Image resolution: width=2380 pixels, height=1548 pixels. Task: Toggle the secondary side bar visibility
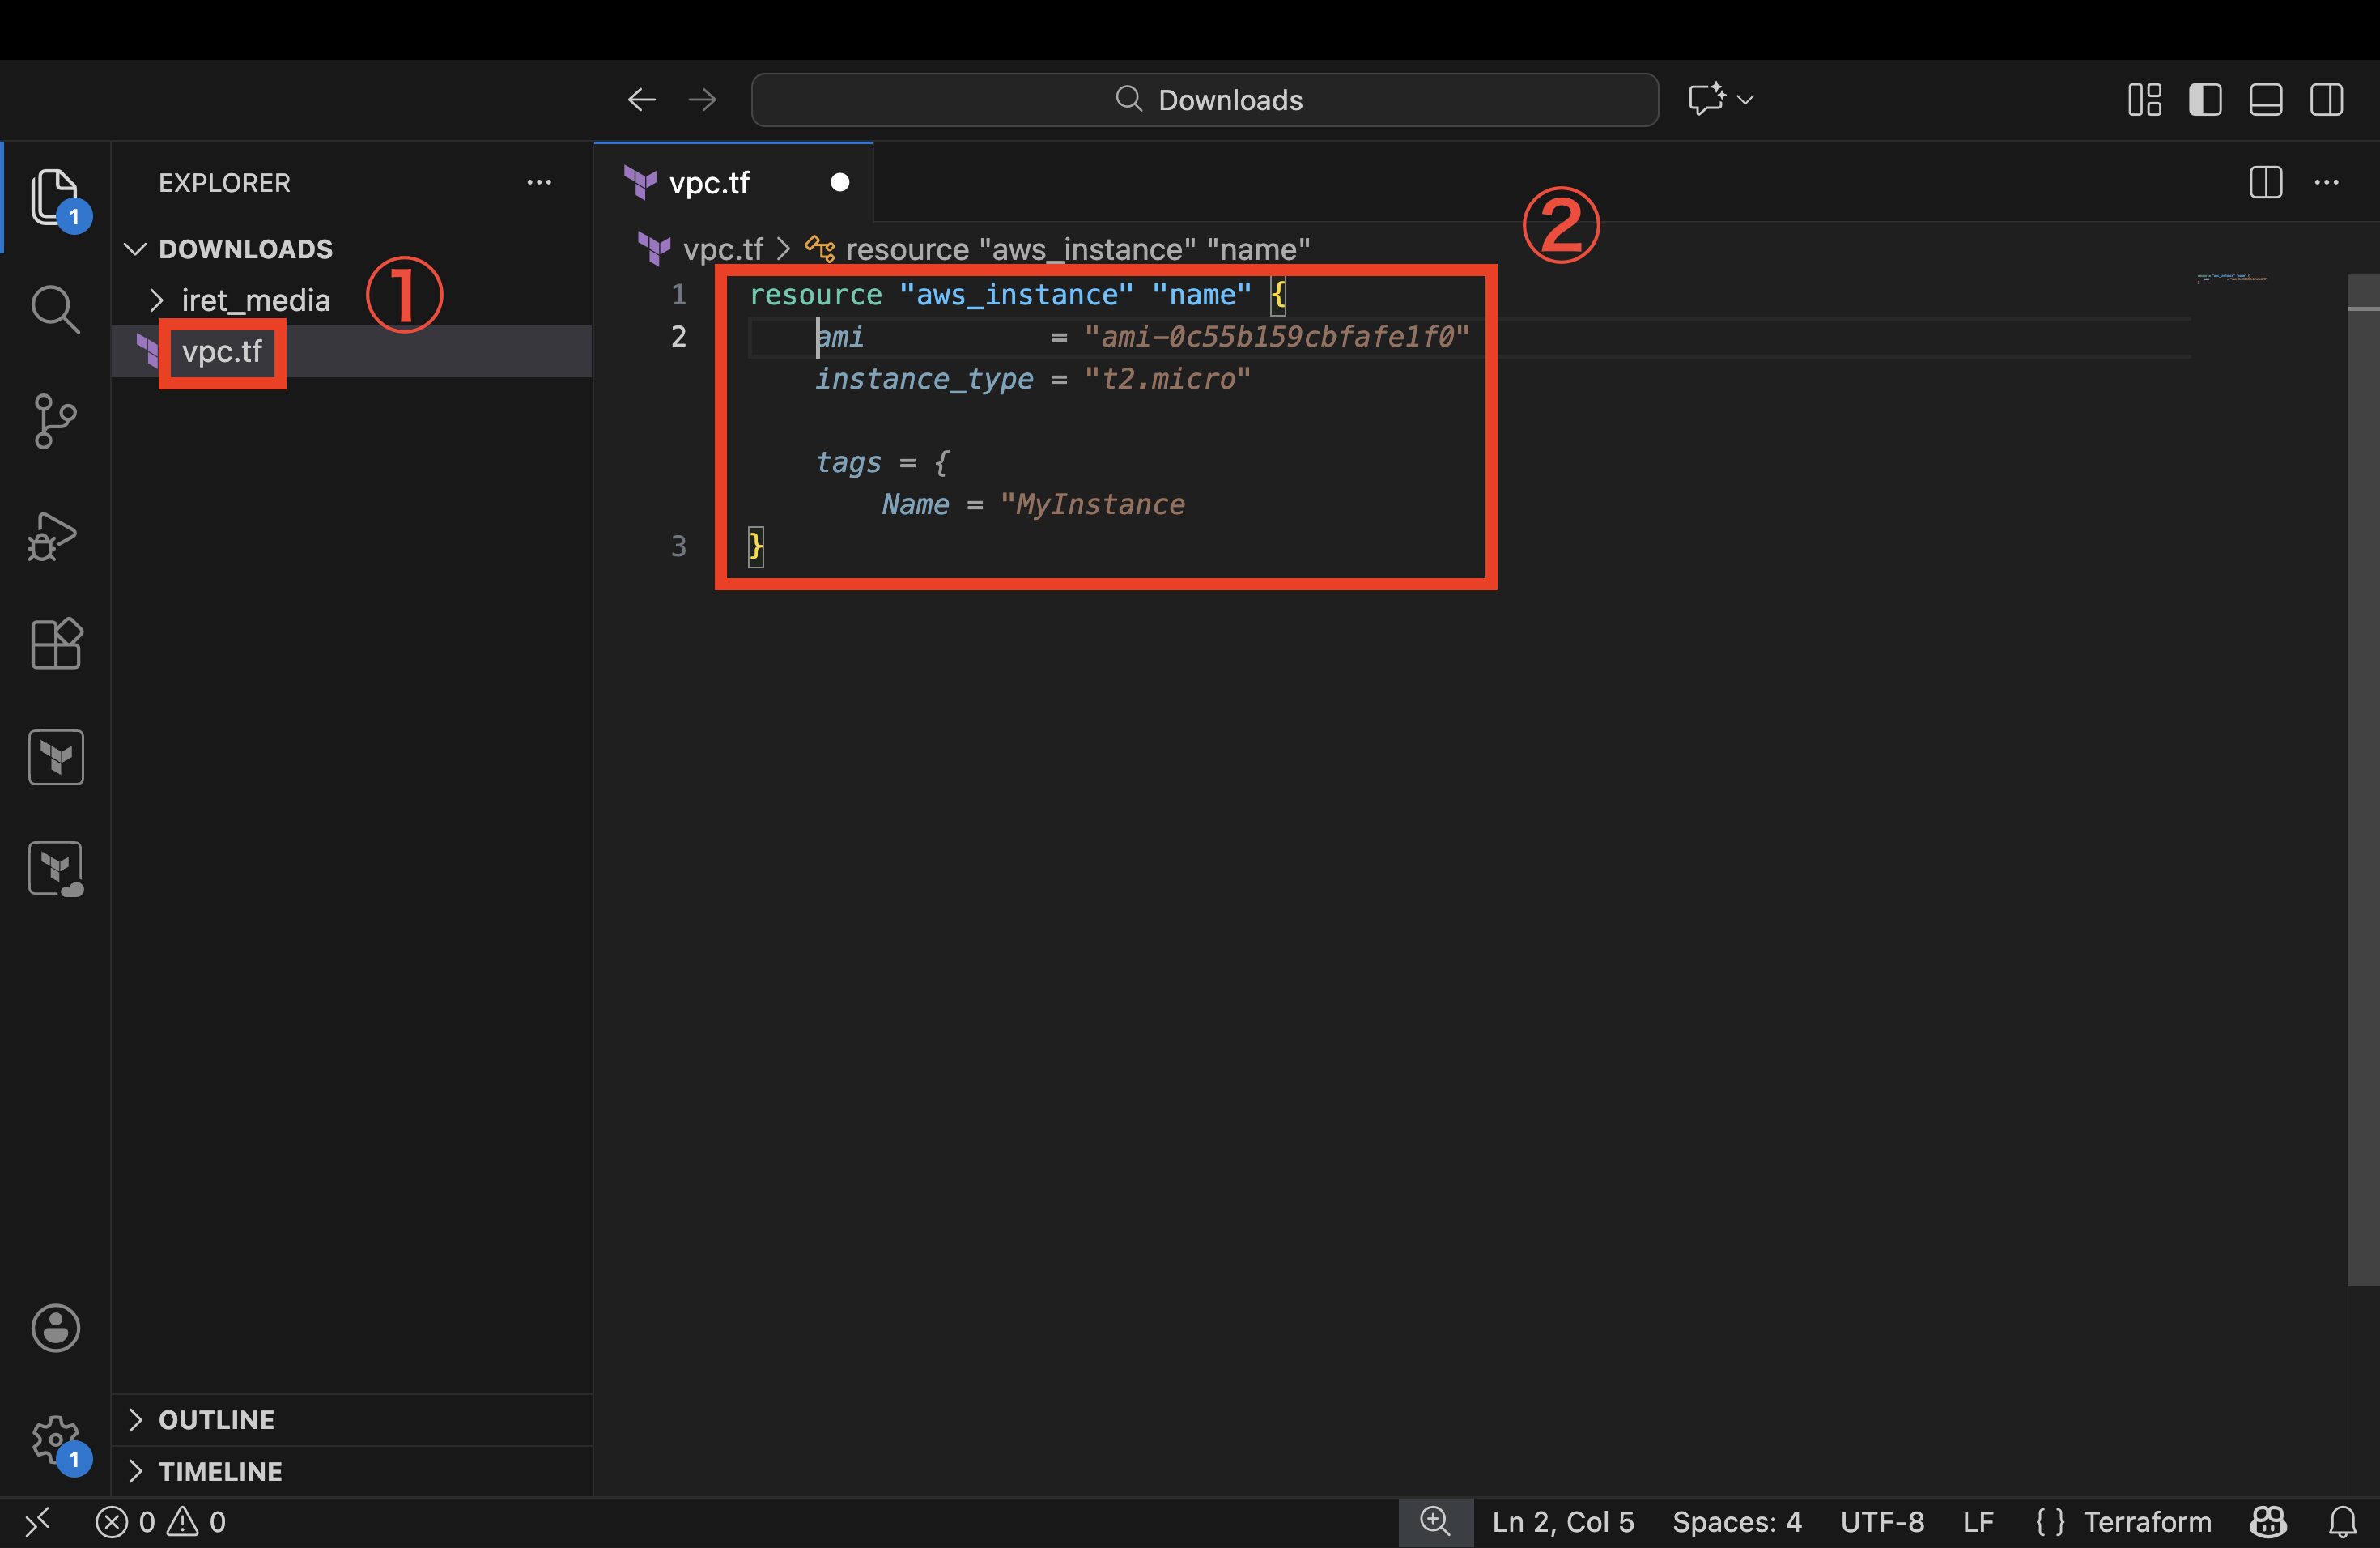(x=2327, y=100)
